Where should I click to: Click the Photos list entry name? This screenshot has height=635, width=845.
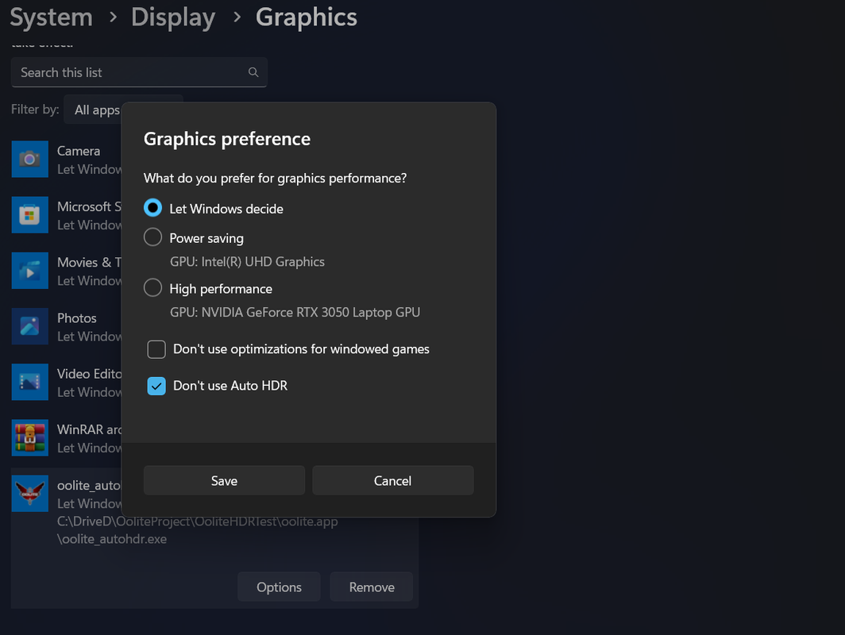click(x=77, y=318)
